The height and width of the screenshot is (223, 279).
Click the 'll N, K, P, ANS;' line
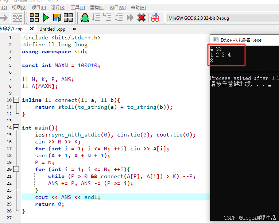point(48,79)
